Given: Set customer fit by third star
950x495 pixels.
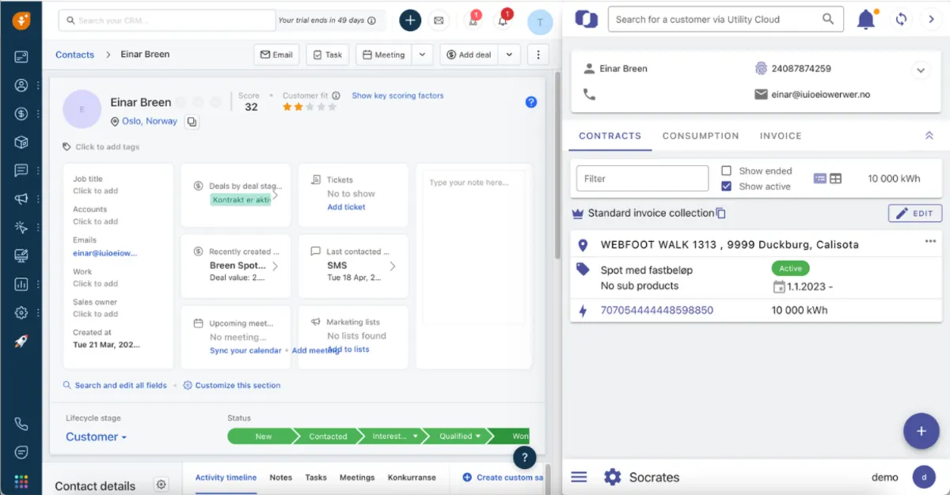Looking at the screenshot, I should pos(310,107).
